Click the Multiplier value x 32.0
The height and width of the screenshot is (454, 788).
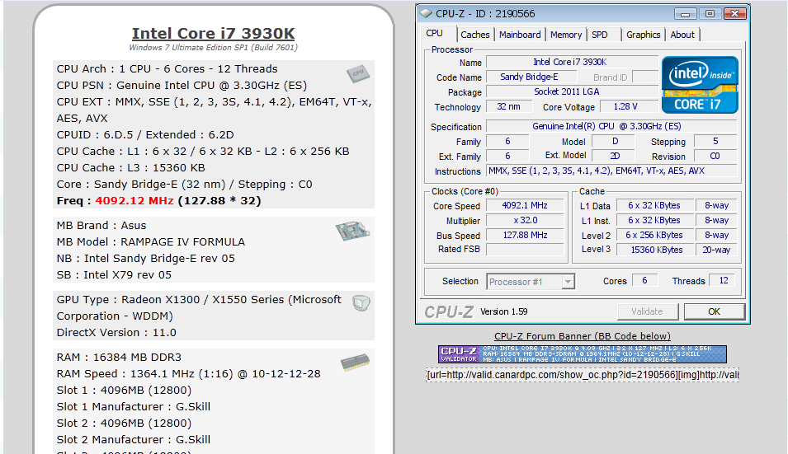(x=525, y=220)
